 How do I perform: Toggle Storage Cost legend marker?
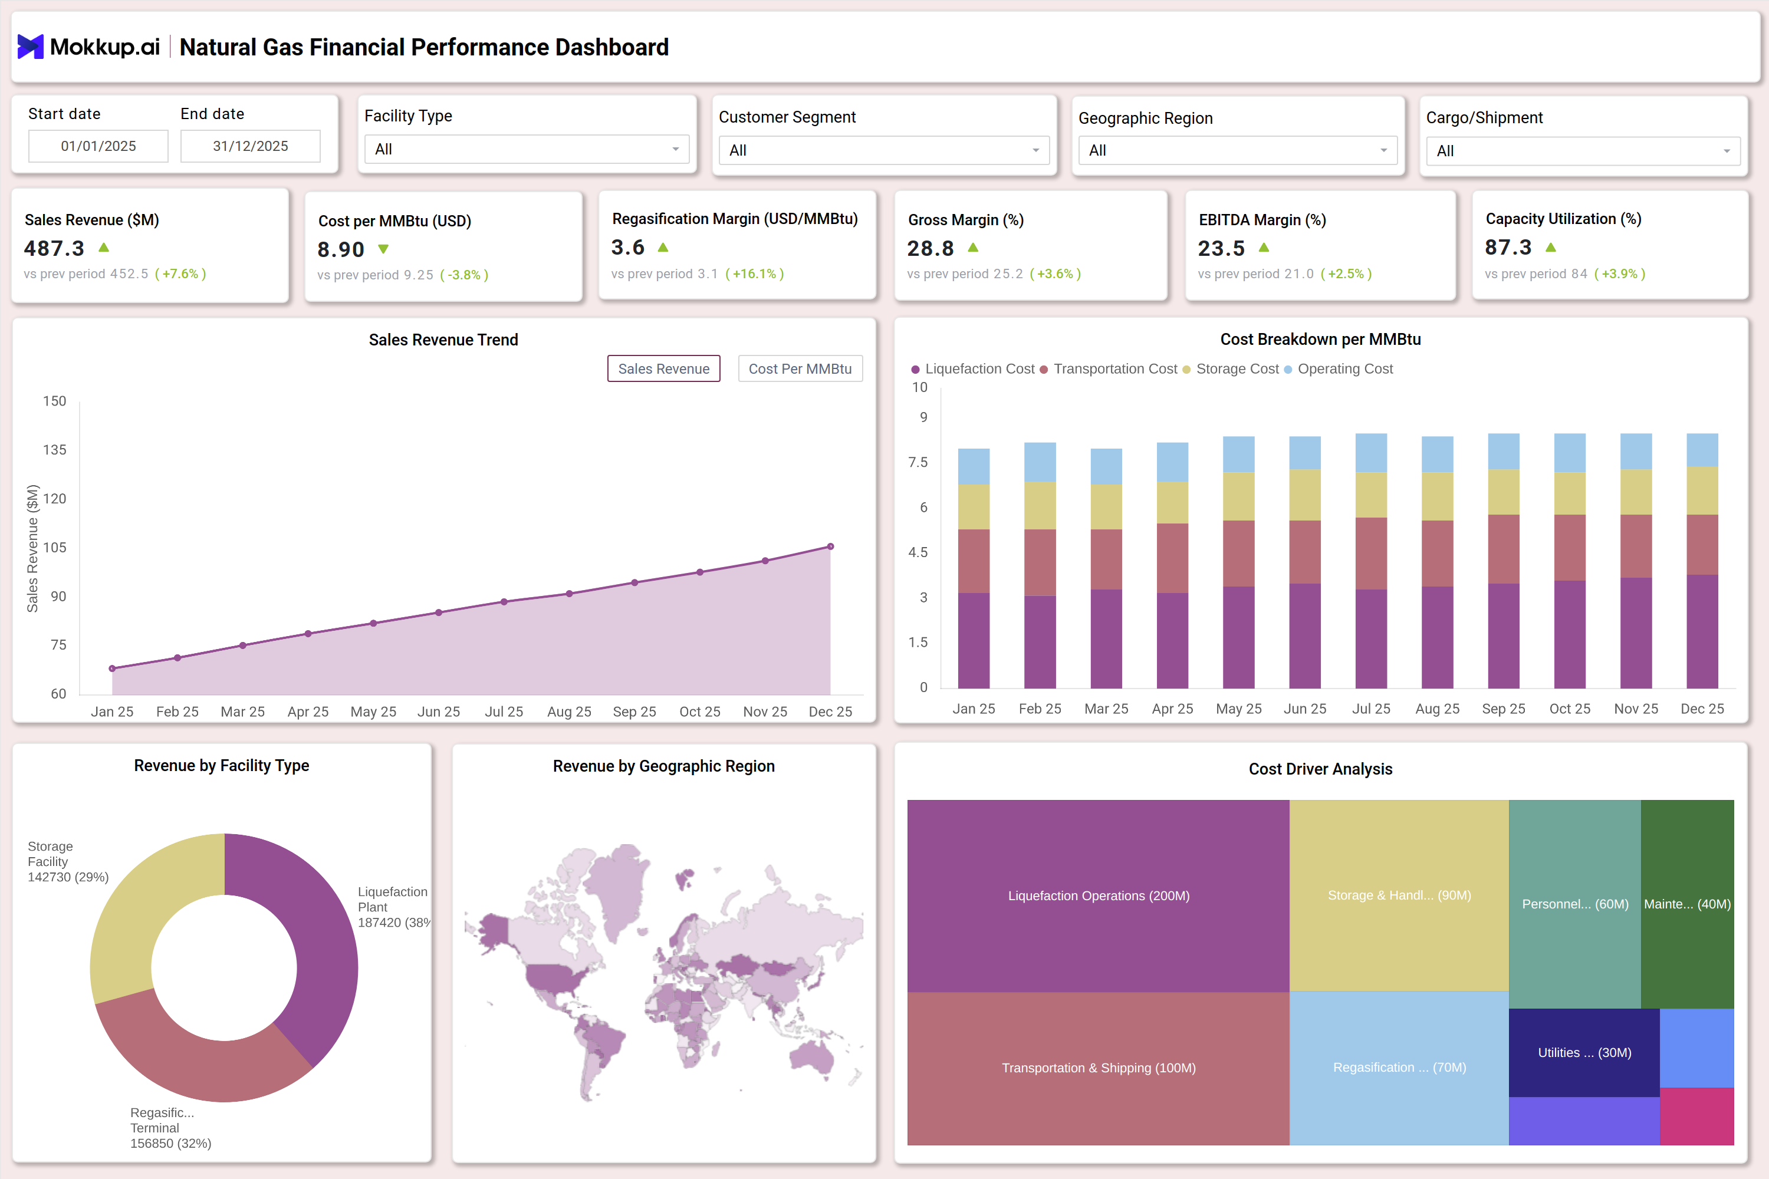1187,369
